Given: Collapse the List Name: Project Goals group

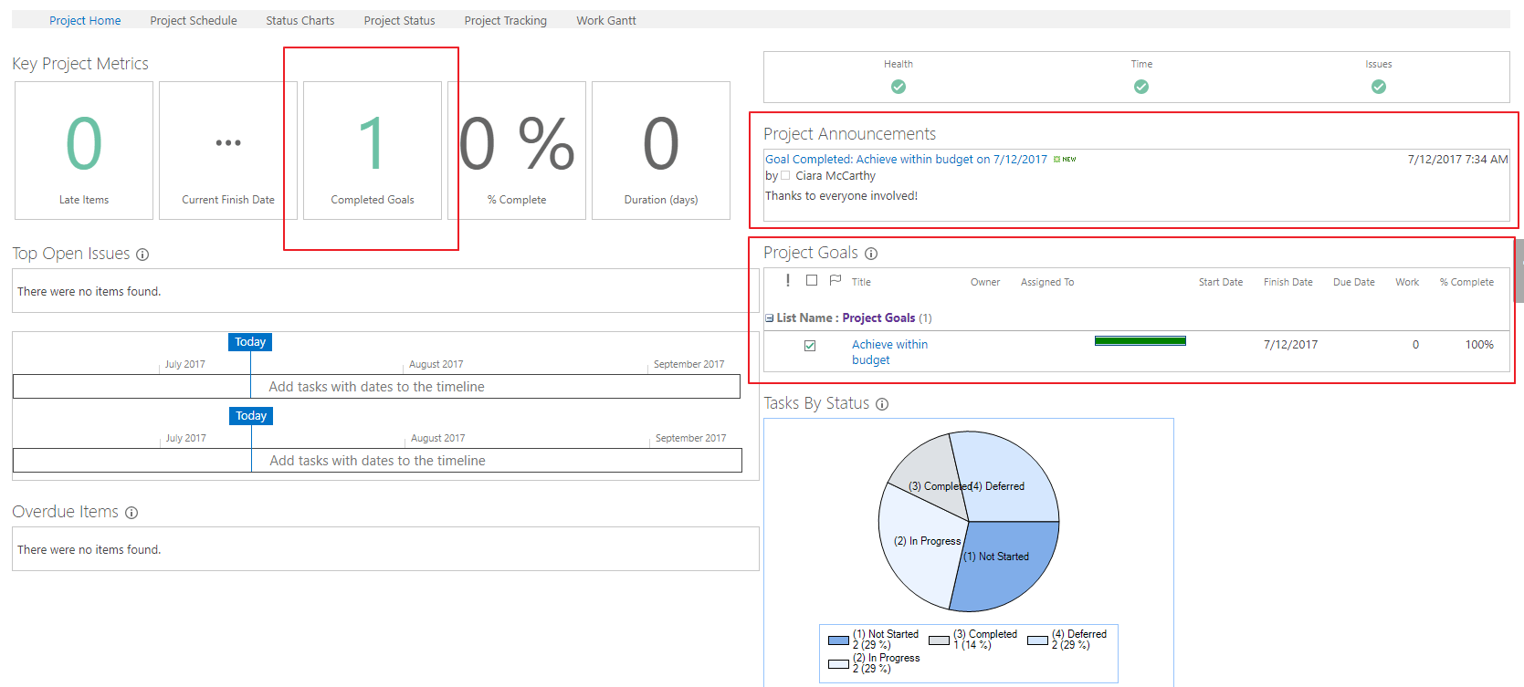Looking at the screenshot, I should [770, 318].
